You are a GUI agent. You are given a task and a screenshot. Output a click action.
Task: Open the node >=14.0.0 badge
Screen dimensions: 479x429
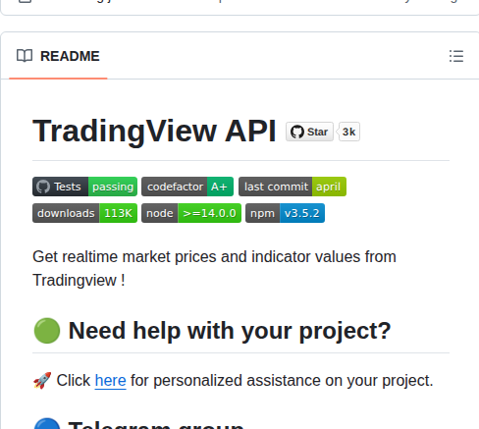click(x=191, y=213)
